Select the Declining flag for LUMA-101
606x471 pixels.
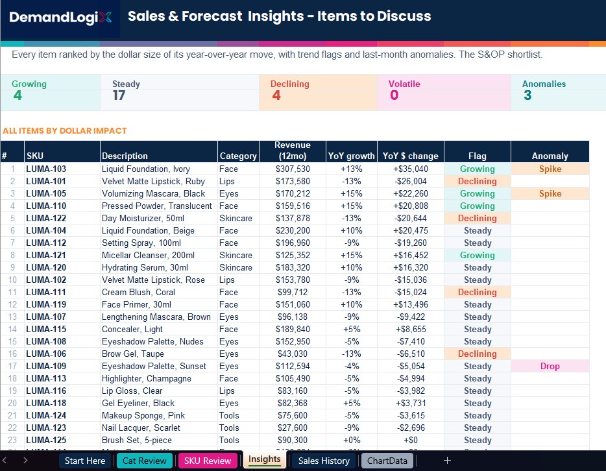pyautogui.click(x=478, y=181)
